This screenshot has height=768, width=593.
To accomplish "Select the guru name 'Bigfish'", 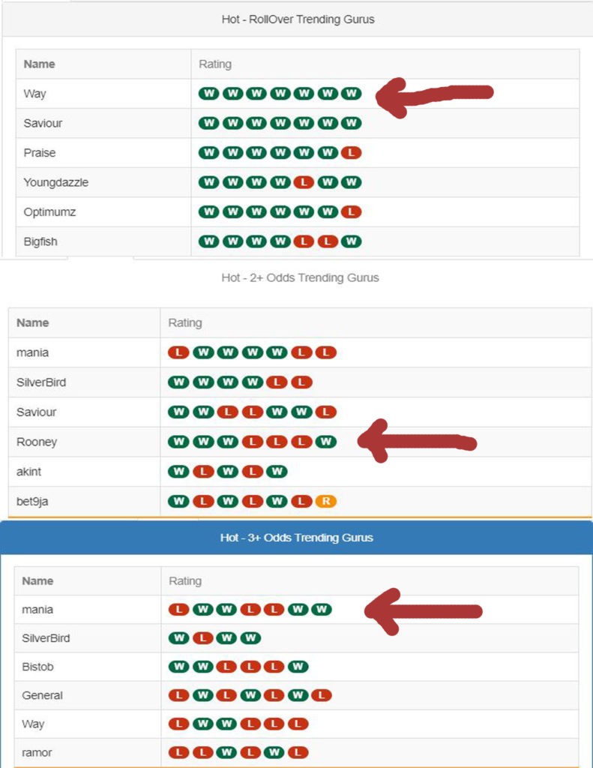I will (40, 241).
